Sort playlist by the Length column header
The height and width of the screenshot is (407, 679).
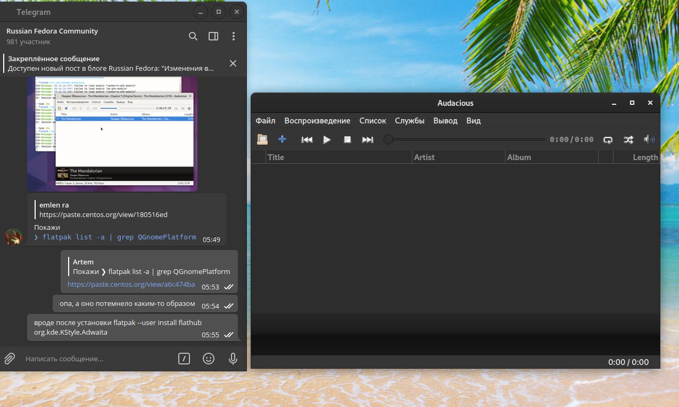[636, 157]
